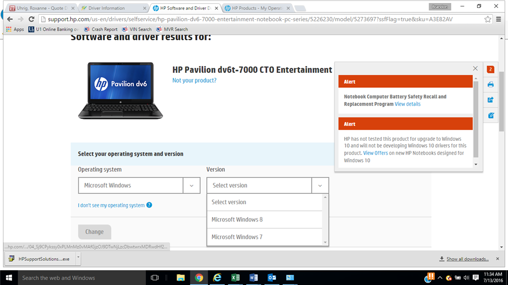Show hidden tray icons chevron
This screenshot has width=508, height=285.
440,278
